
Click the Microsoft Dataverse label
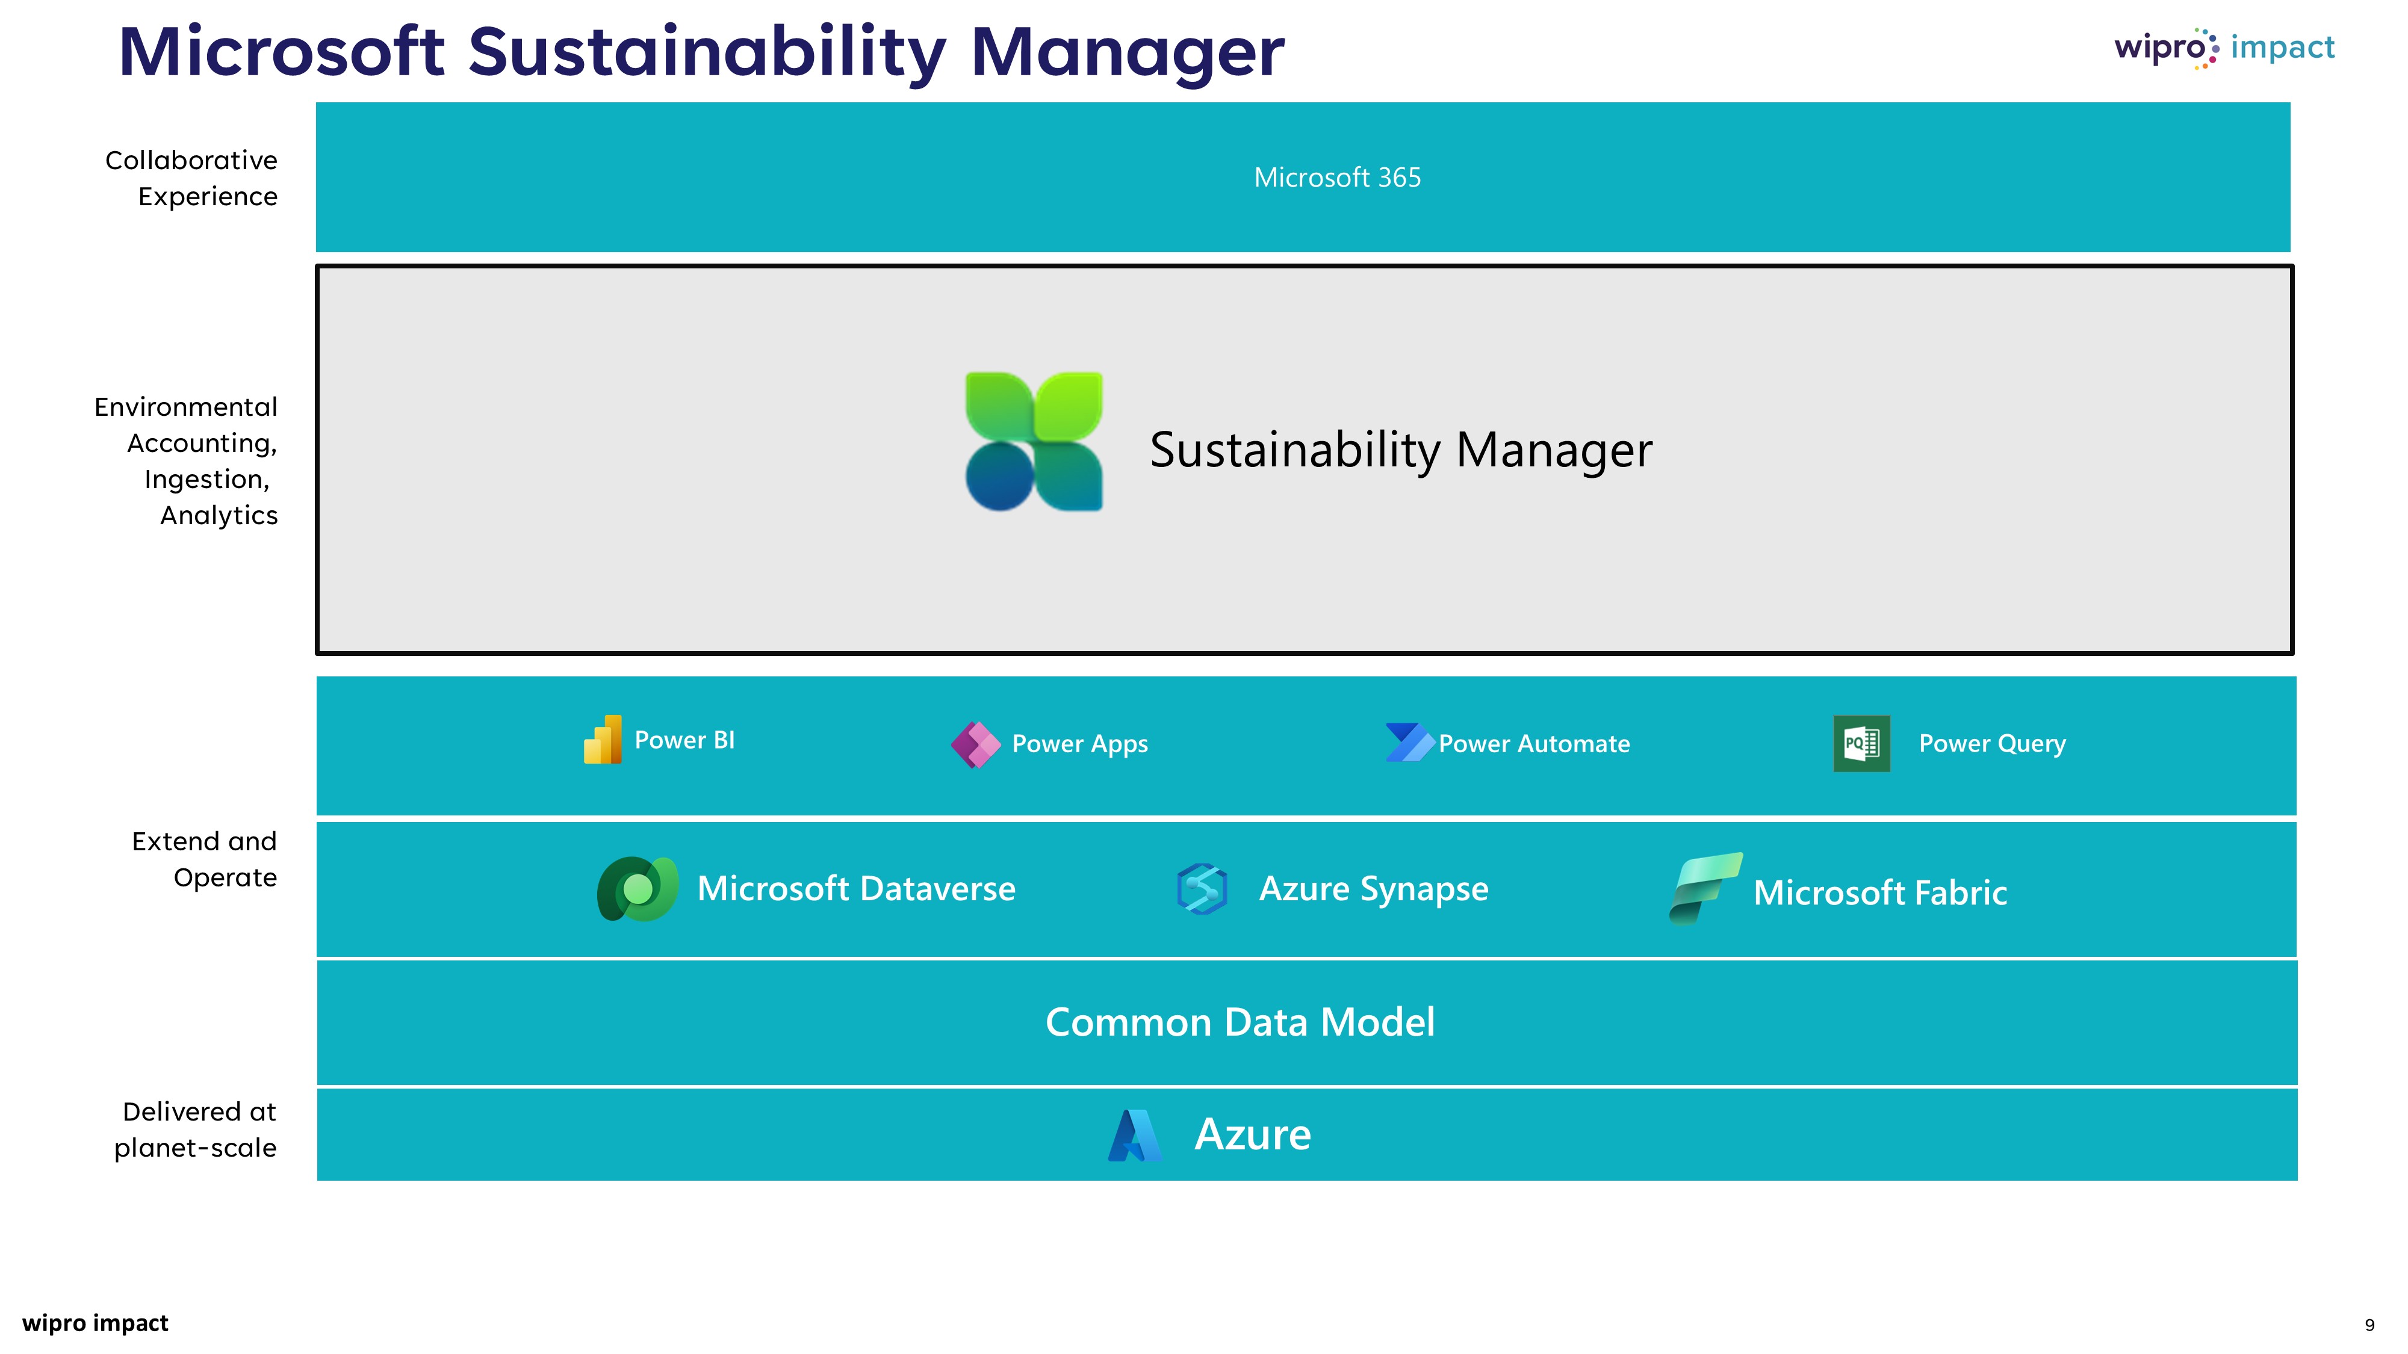coord(856,889)
